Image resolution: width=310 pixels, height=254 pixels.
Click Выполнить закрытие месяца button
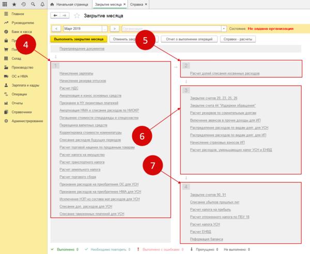point(79,39)
